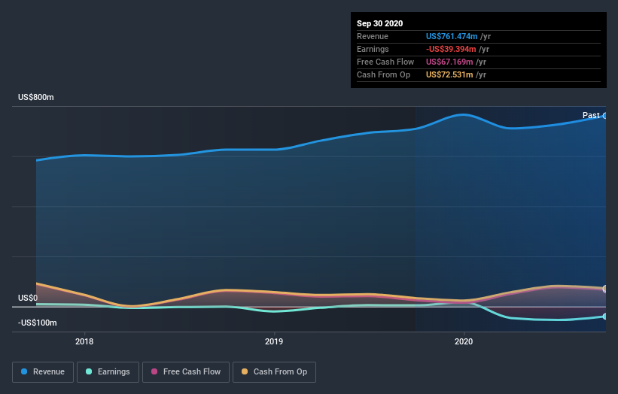Click the Past label on the chart
Image resolution: width=618 pixels, height=394 pixels.
(x=591, y=115)
